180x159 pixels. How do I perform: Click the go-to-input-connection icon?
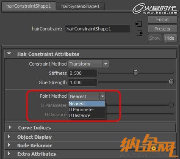click(x=139, y=24)
